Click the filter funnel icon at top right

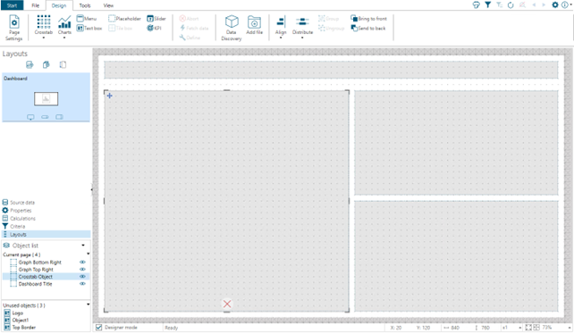[487, 4]
